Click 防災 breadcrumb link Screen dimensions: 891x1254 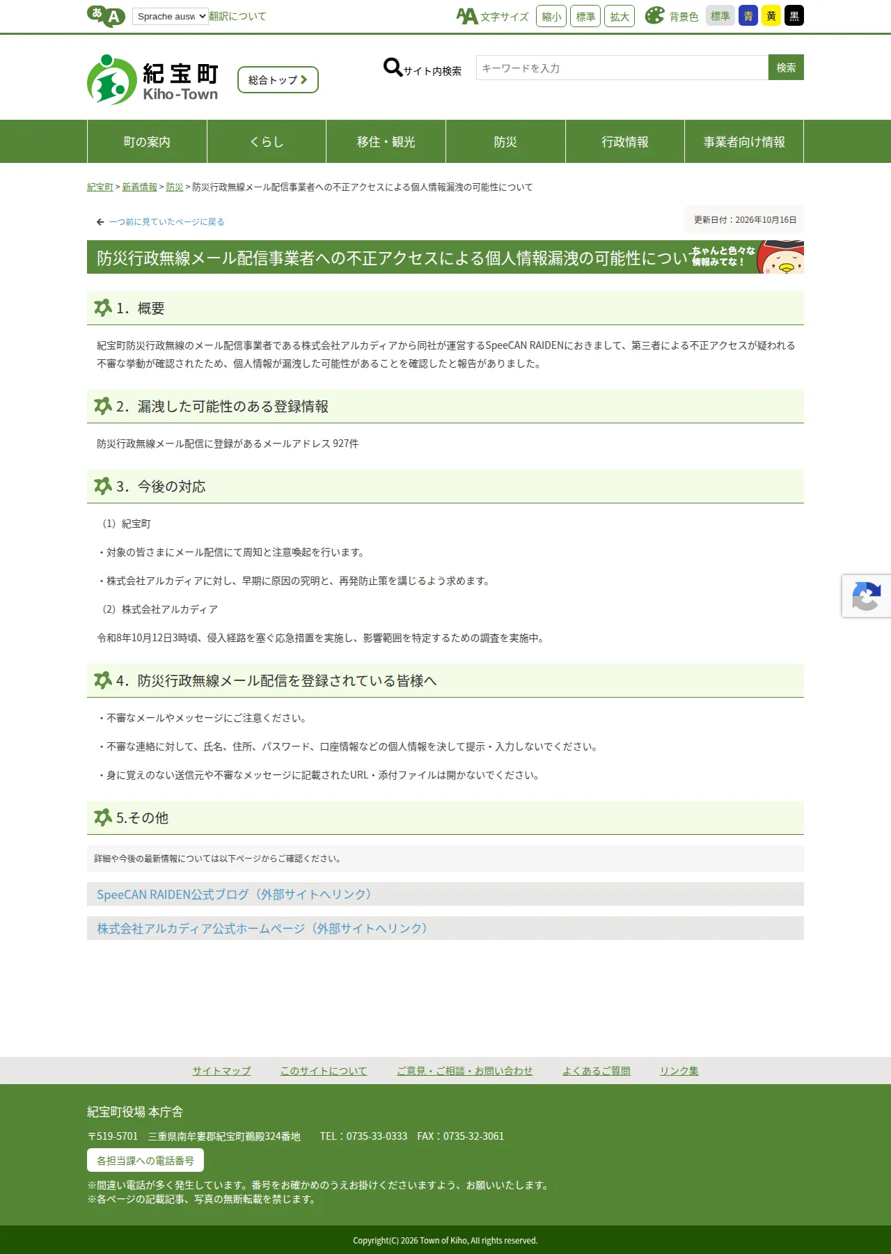pos(175,187)
